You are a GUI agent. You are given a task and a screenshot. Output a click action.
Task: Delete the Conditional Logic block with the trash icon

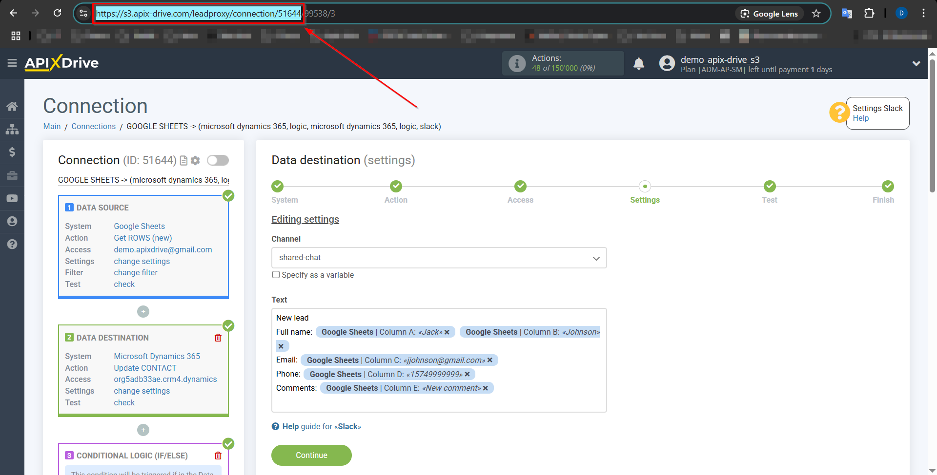click(x=218, y=456)
